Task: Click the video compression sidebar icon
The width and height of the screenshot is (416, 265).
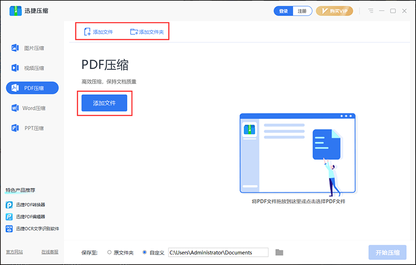Action: pyautogui.click(x=15, y=68)
